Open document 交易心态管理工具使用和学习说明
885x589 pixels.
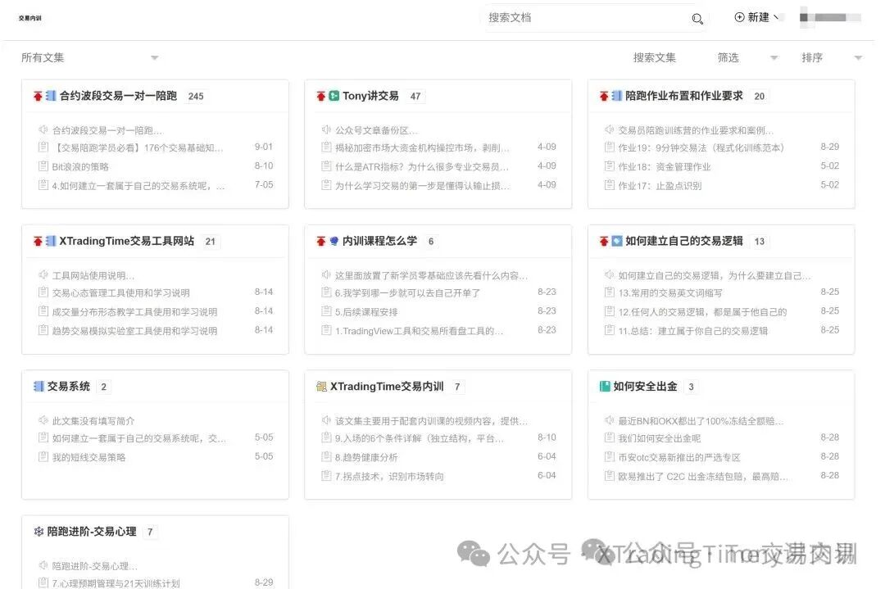point(120,292)
